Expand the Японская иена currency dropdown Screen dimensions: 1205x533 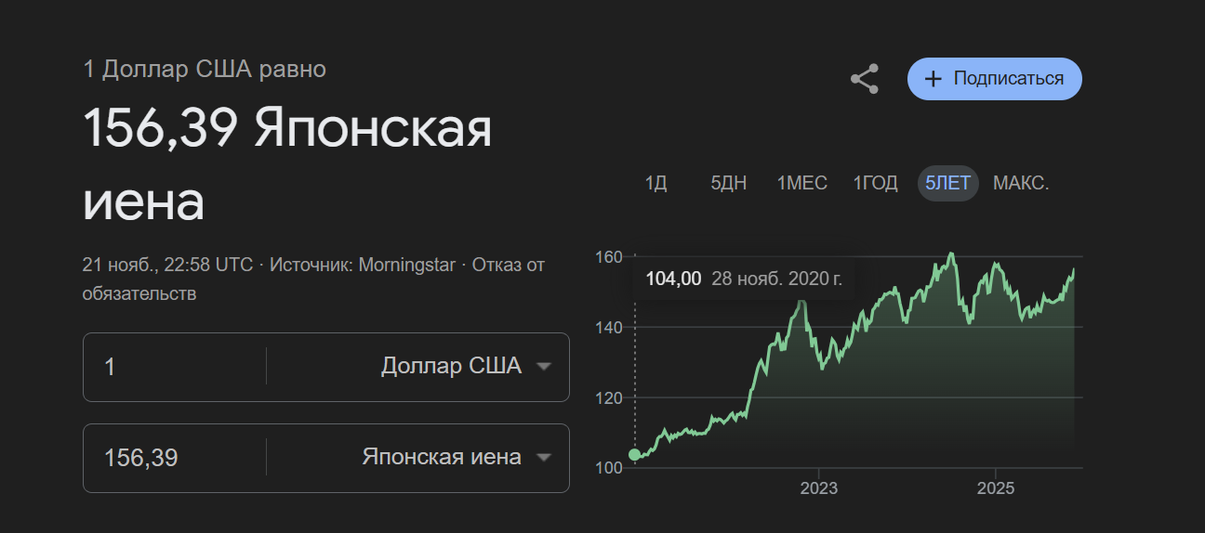tap(456, 457)
